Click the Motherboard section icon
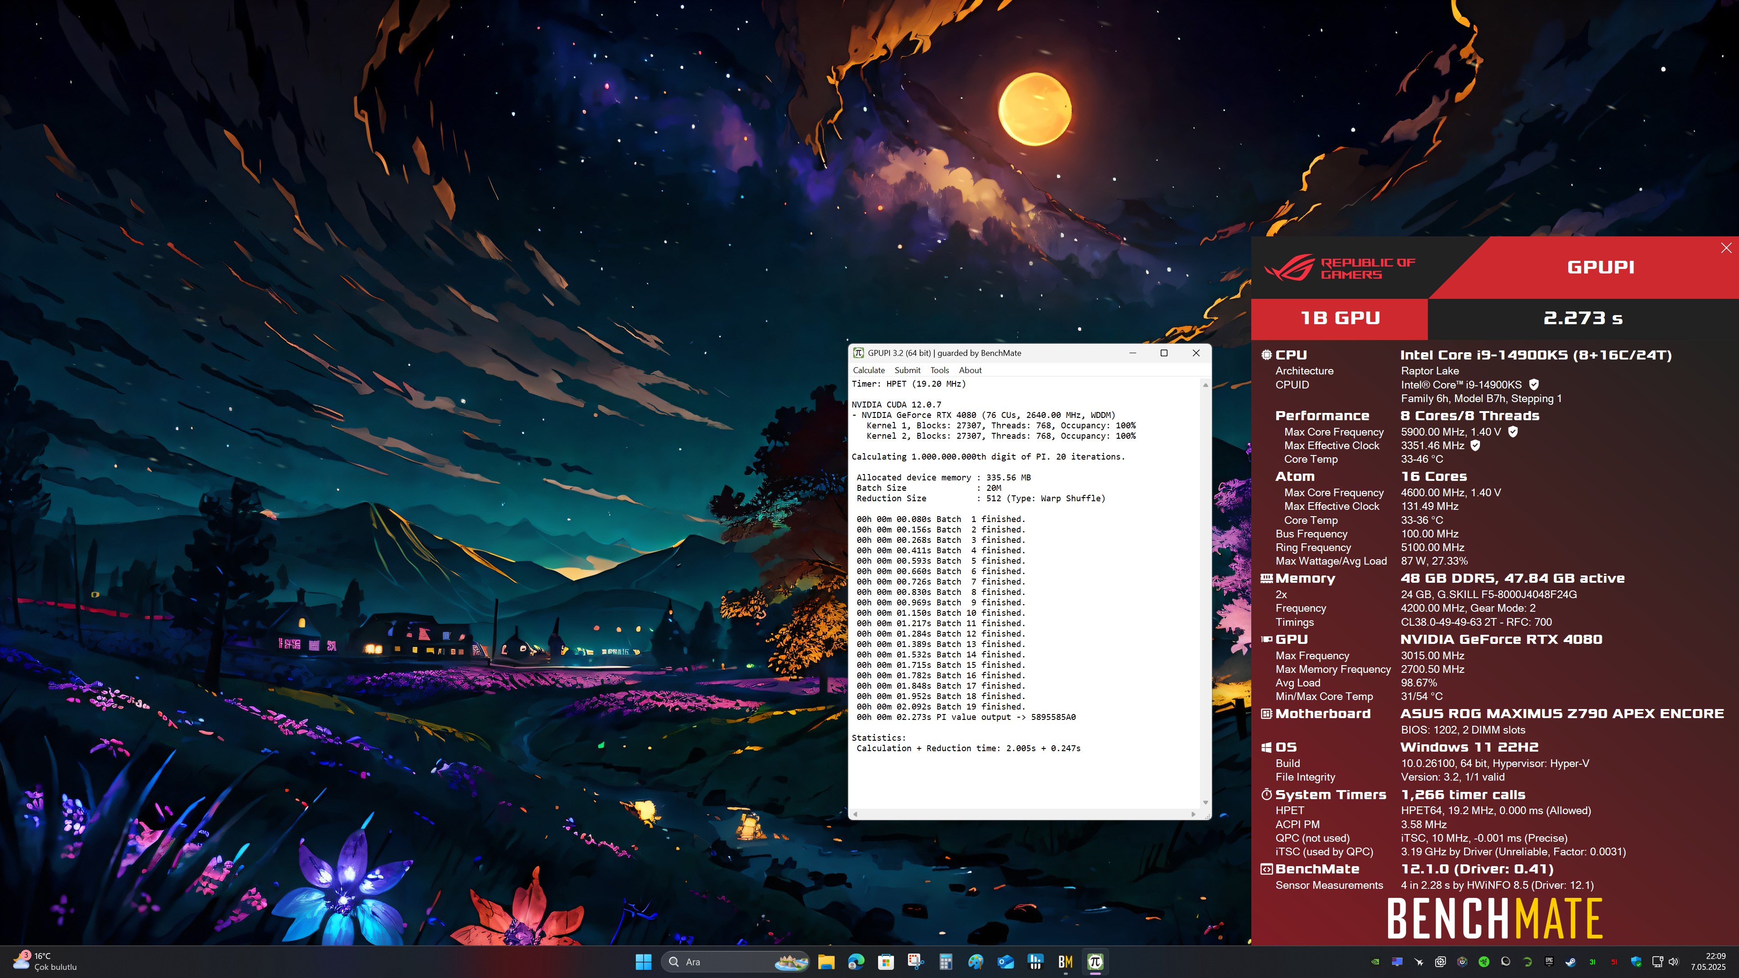 click(x=1266, y=714)
